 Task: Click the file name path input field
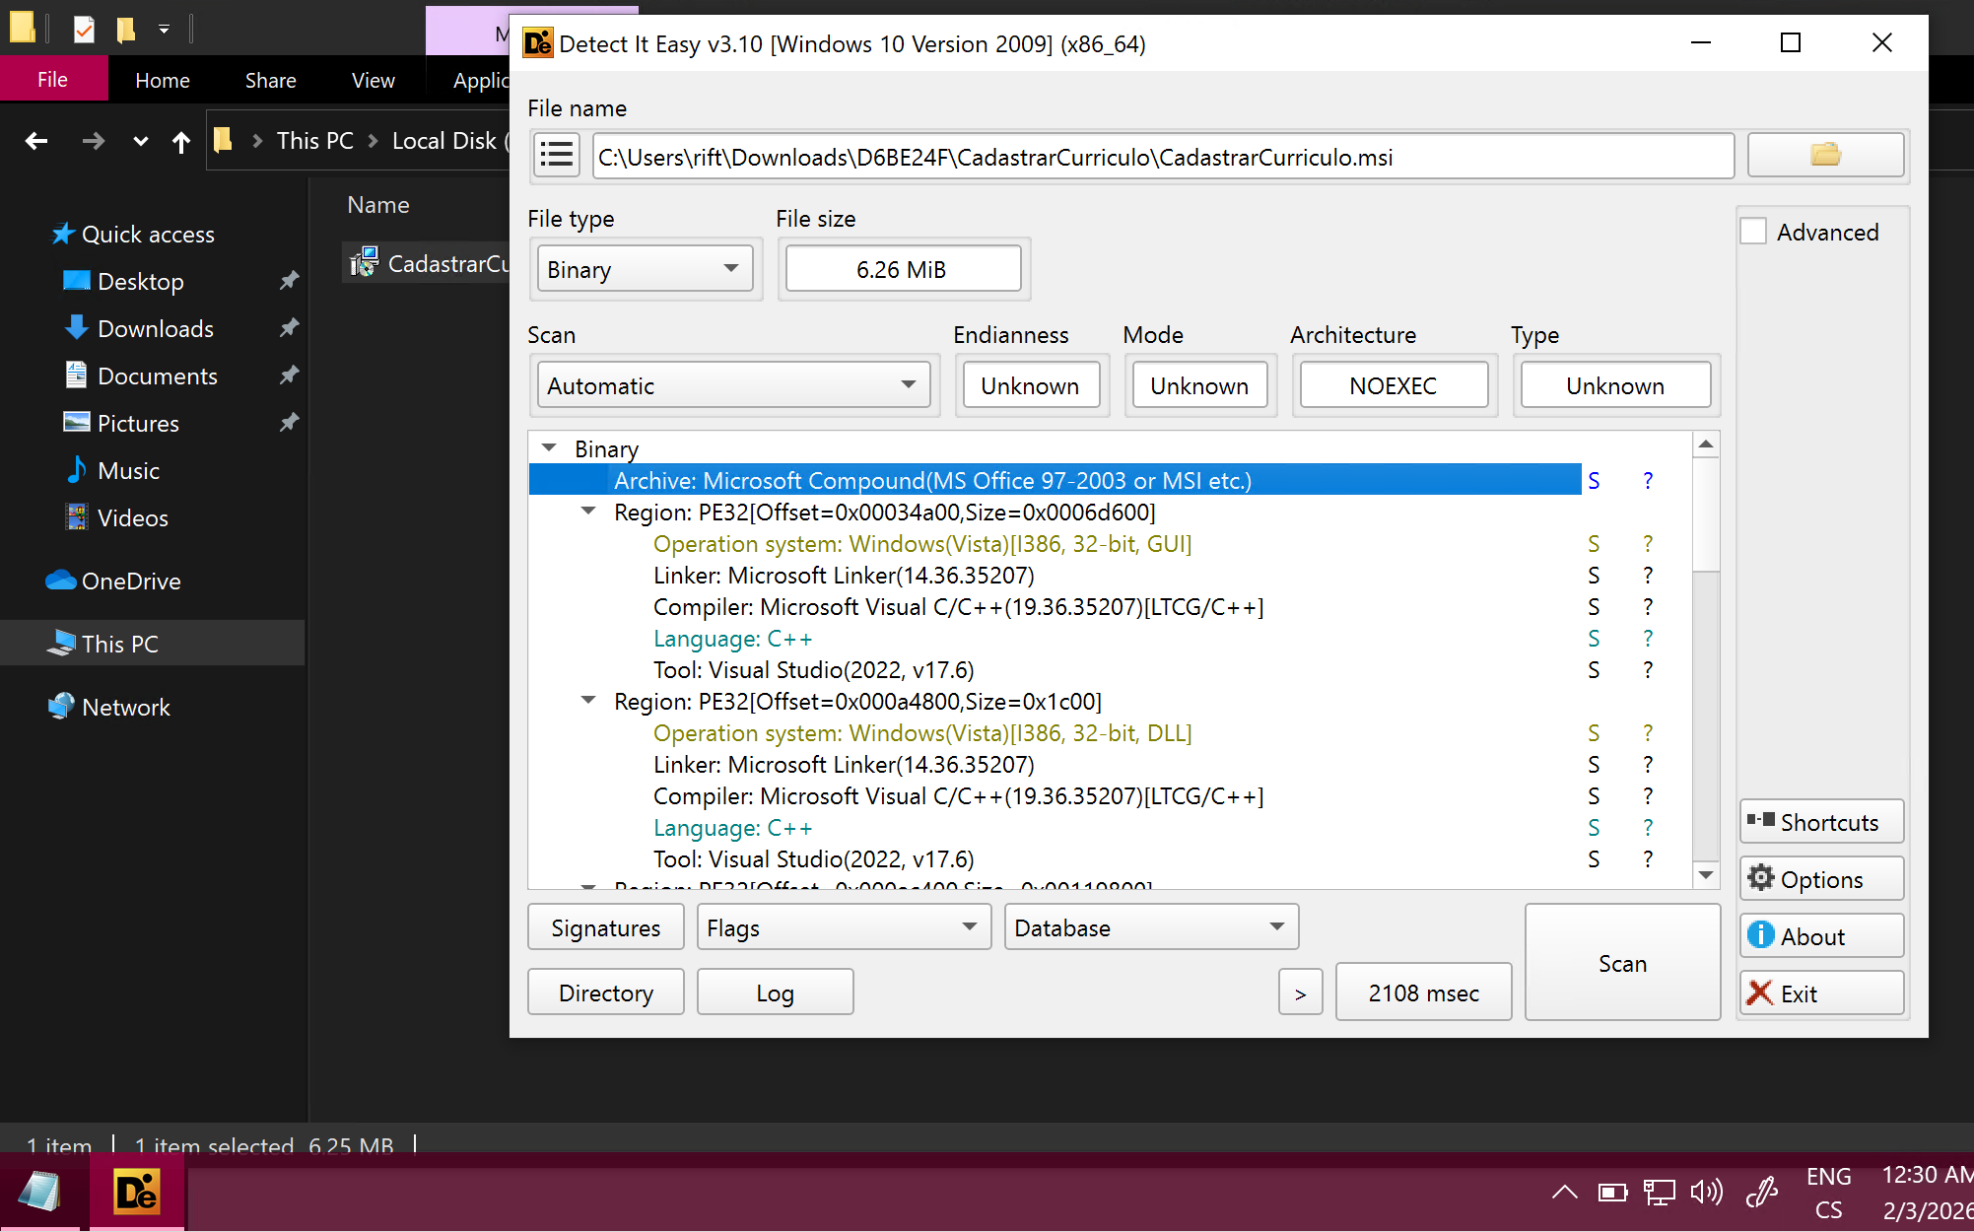(1163, 157)
